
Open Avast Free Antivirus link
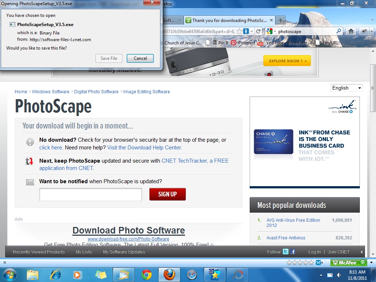coord(286,238)
